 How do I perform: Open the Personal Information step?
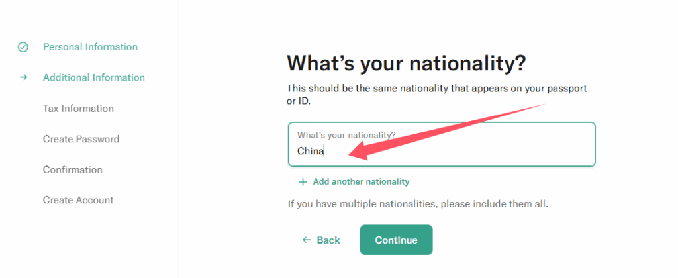click(90, 47)
